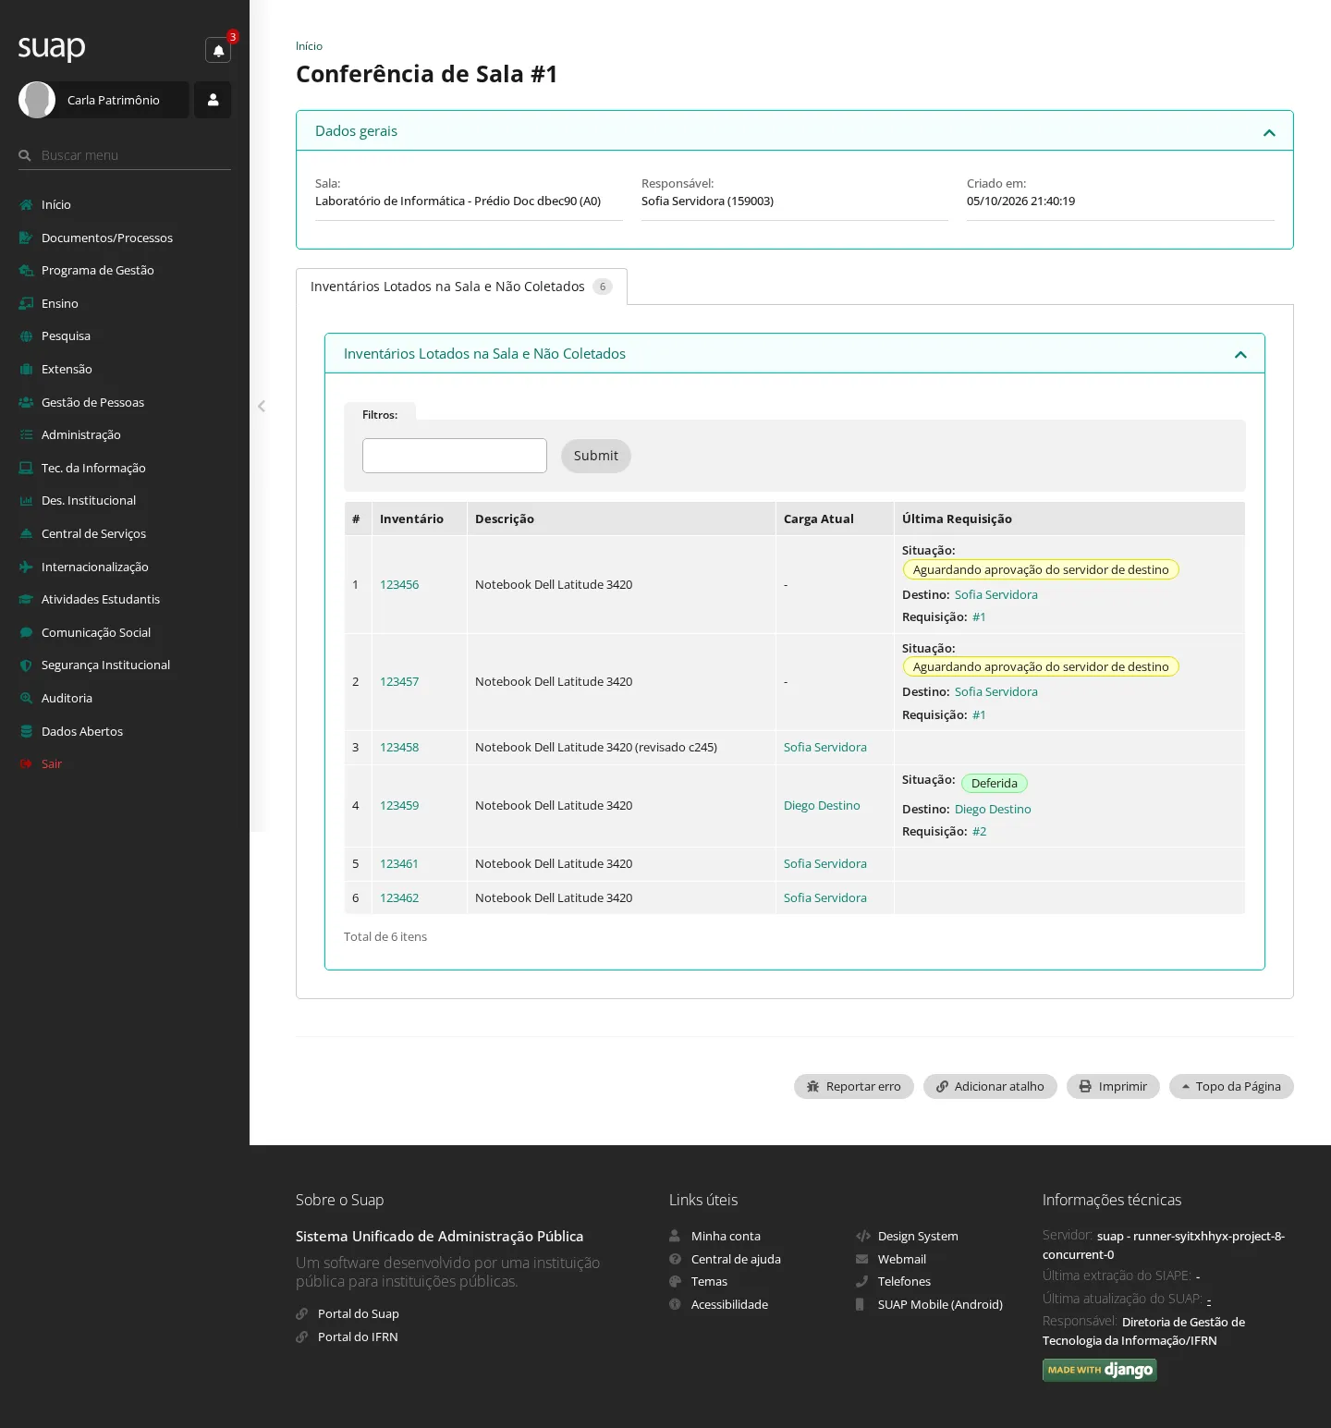Open the Administração menu item
The image size is (1331, 1428).
point(81,434)
